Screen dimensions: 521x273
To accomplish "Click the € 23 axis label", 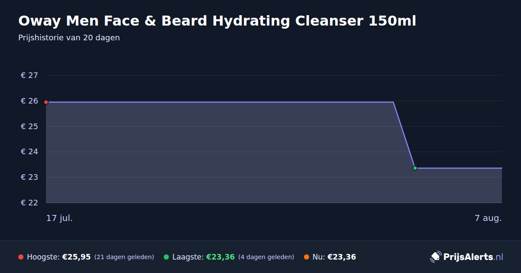I will click(x=30, y=177).
